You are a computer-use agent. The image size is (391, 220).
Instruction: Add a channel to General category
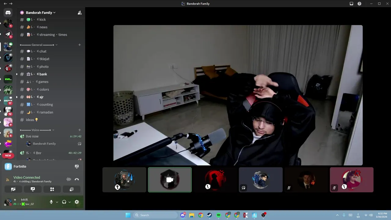pos(79,45)
